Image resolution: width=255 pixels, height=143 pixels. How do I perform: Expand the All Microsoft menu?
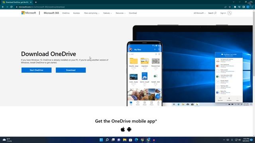199,13
